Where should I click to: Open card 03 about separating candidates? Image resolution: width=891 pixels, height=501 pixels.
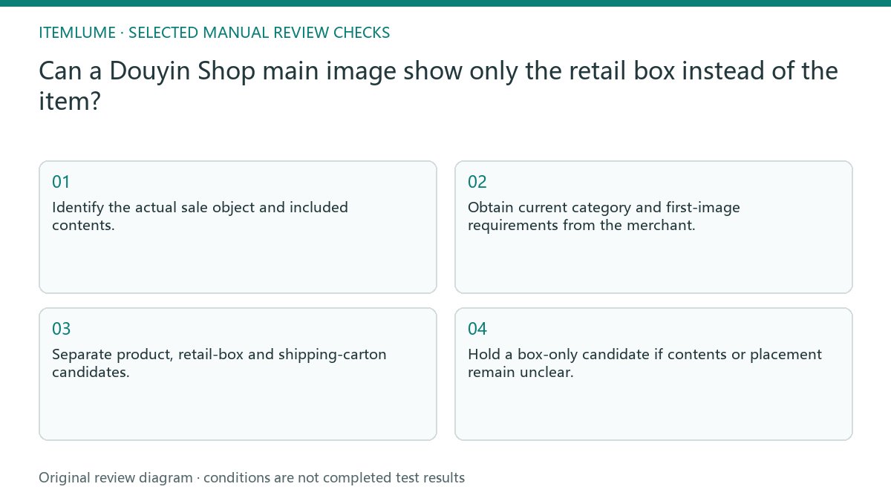click(x=238, y=374)
